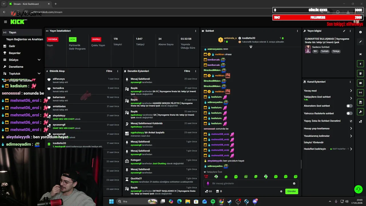Viewport: 366px width, 206px height.
Task: Open Yayın bilgisi three-dot menu
Action: (x=350, y=31)
